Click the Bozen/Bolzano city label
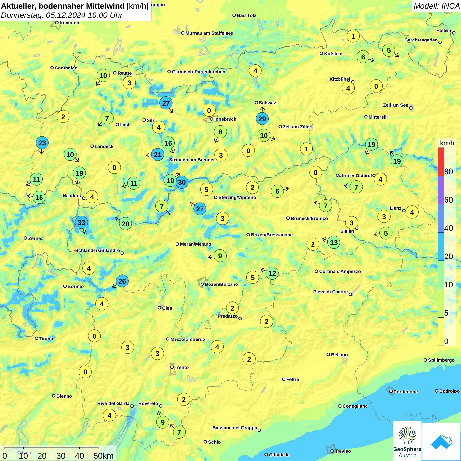461x461 pixels. [221, 284]
